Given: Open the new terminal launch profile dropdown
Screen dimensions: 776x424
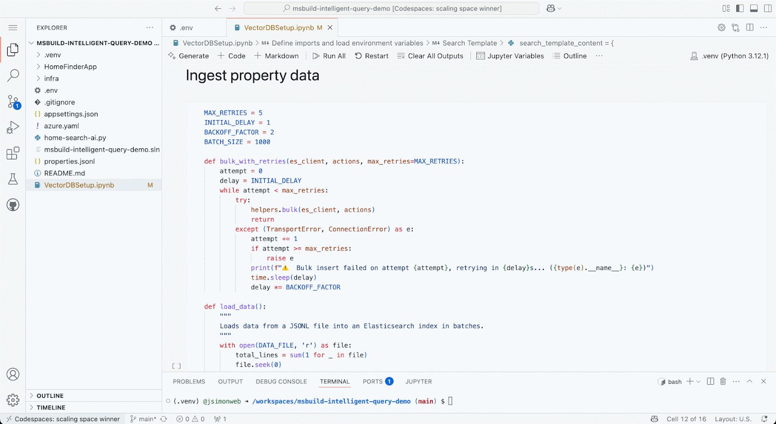Looking at the screenshot, I should [x=698, y=382].
